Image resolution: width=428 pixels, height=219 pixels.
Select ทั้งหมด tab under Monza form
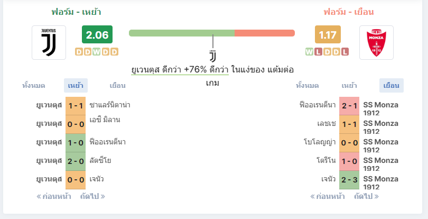coord(308,86)
